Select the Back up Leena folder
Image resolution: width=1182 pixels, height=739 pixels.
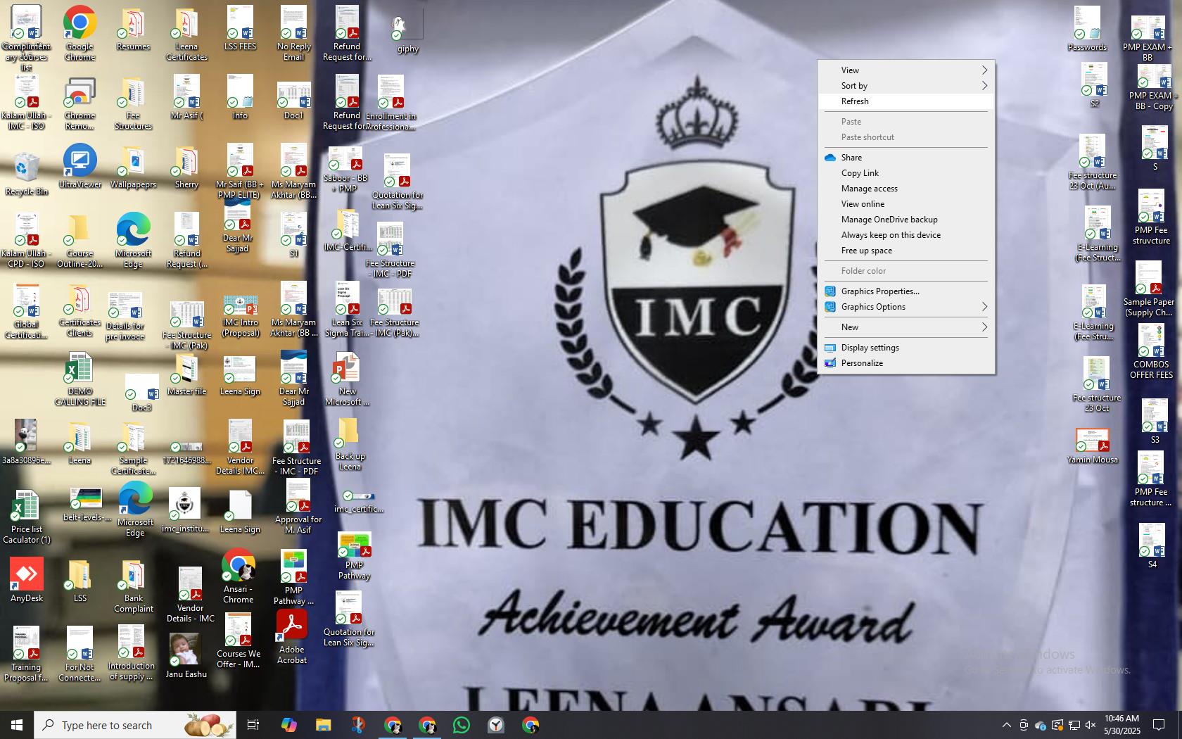coord(350,445)
